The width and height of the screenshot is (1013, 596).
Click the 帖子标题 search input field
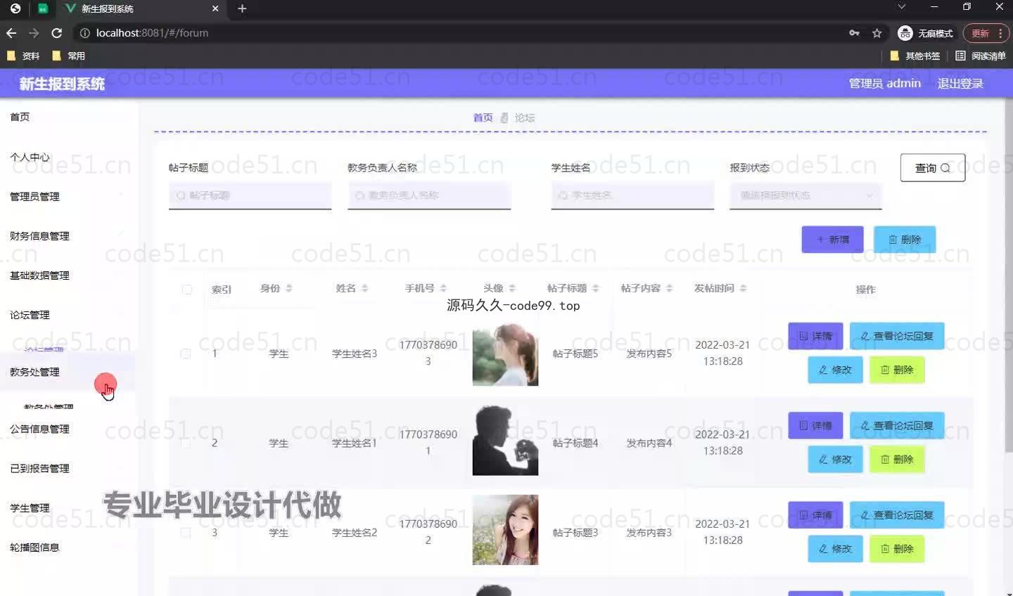tap(250, 195)
